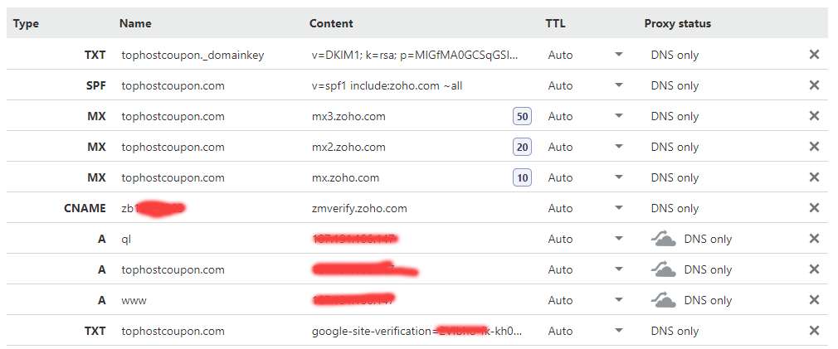This screenshot has height=349, width=838.
Task: Sort by the Name column header
Action: coord(135,23)
